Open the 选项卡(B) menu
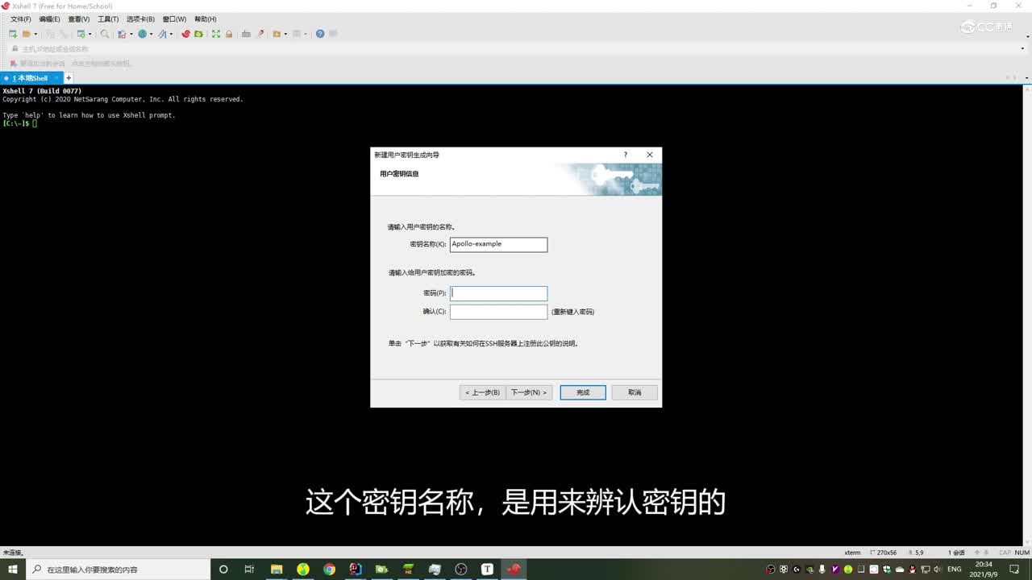 (140, 19)
